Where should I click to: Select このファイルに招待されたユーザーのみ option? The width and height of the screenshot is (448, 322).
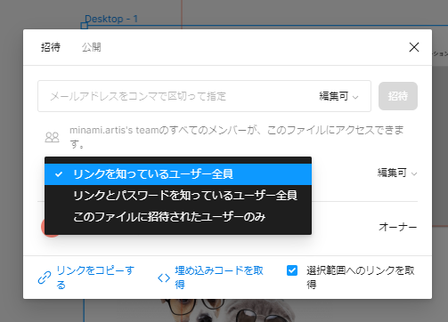click(x=178, y=217)
